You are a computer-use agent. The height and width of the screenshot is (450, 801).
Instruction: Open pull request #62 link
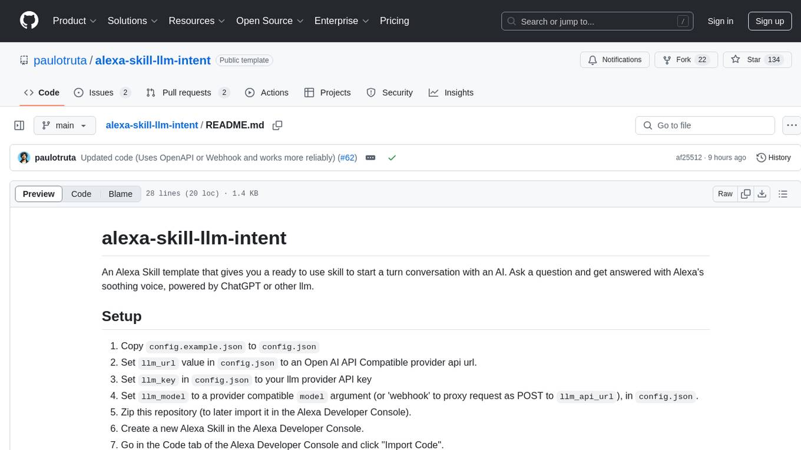pos(347,158)
